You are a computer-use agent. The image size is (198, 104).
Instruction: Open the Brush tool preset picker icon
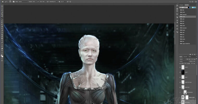(x=6, y=2)
